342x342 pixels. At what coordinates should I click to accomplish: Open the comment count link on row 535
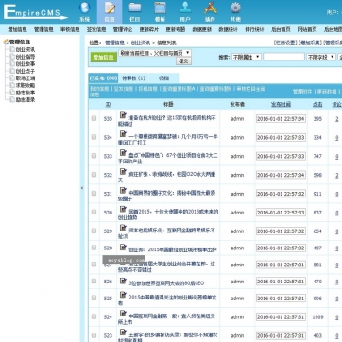click(336, 119)
